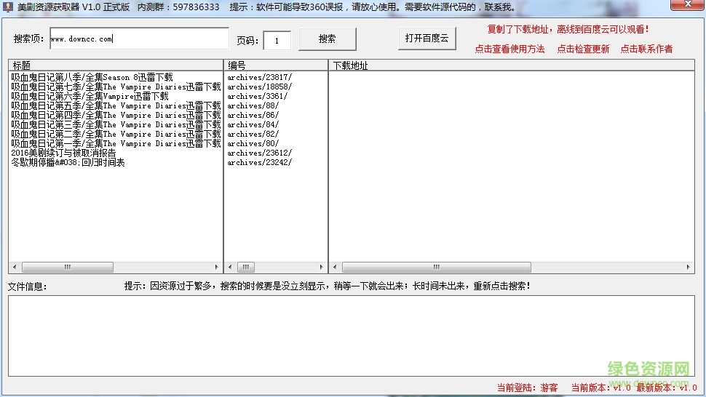Open the 点击查看使用方法 link
The image size is (706, 397).
coord(509,49)
